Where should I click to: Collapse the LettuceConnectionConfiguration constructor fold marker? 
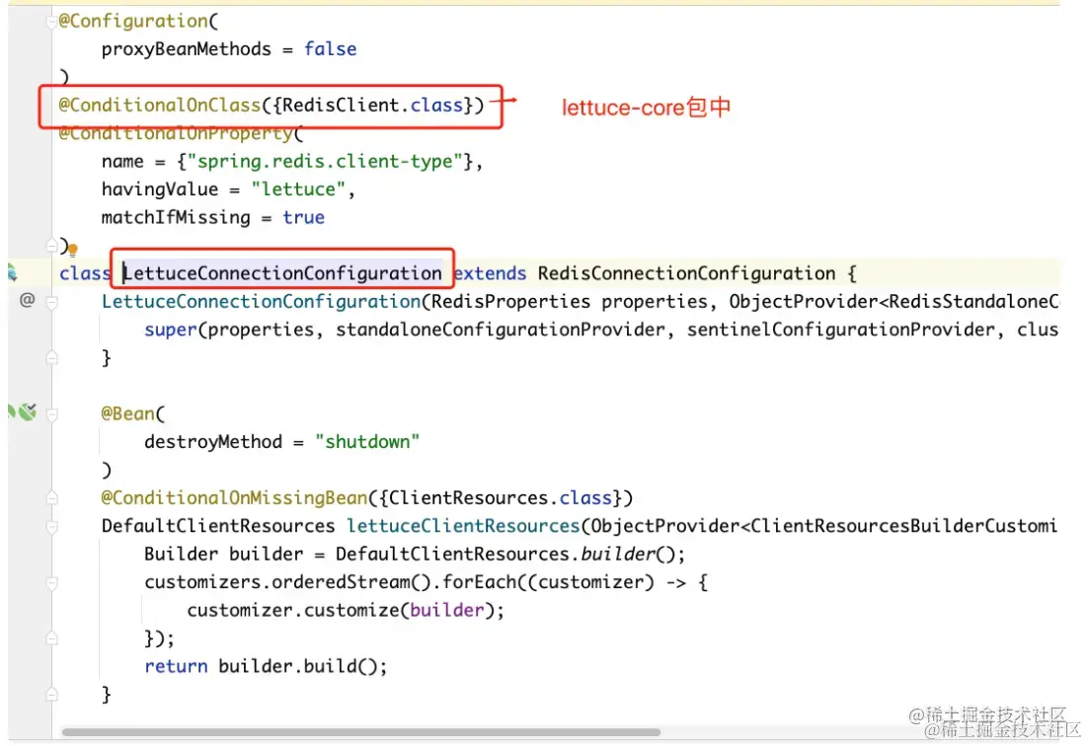51,302
